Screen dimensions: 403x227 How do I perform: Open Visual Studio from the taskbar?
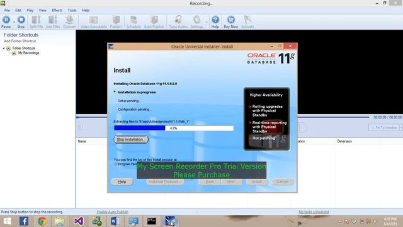(78, 221)
